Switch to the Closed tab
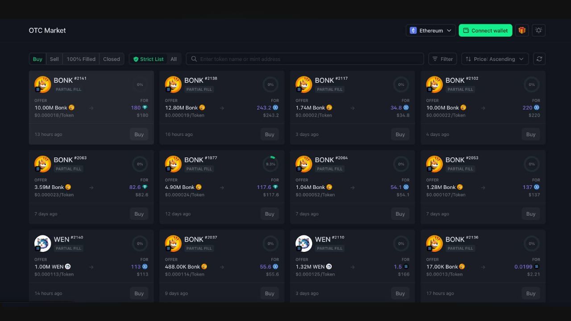The image size is (571, 321). (x=112, y=59)
